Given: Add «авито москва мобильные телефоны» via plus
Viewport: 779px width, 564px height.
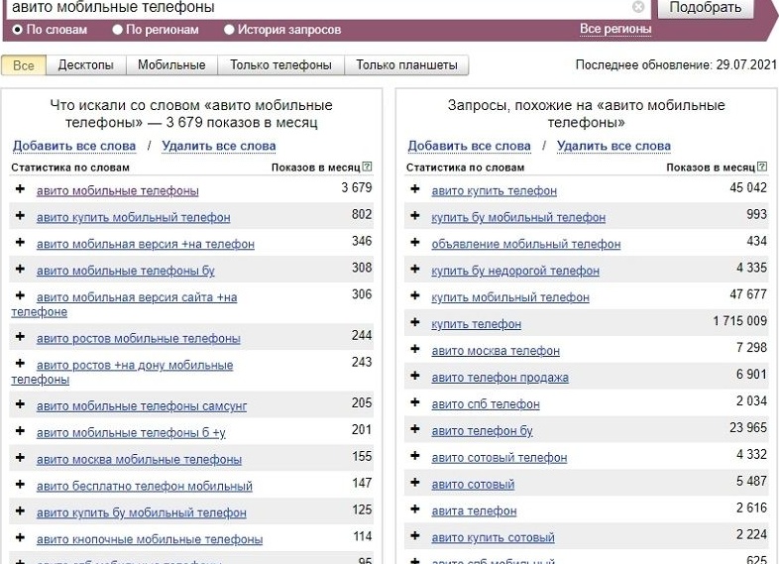Looking at the screenshot, I should click(20, 458).
